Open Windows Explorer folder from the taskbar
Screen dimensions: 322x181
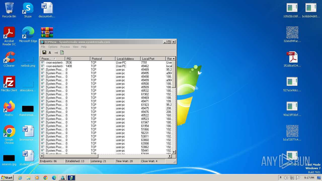[28, 178]
